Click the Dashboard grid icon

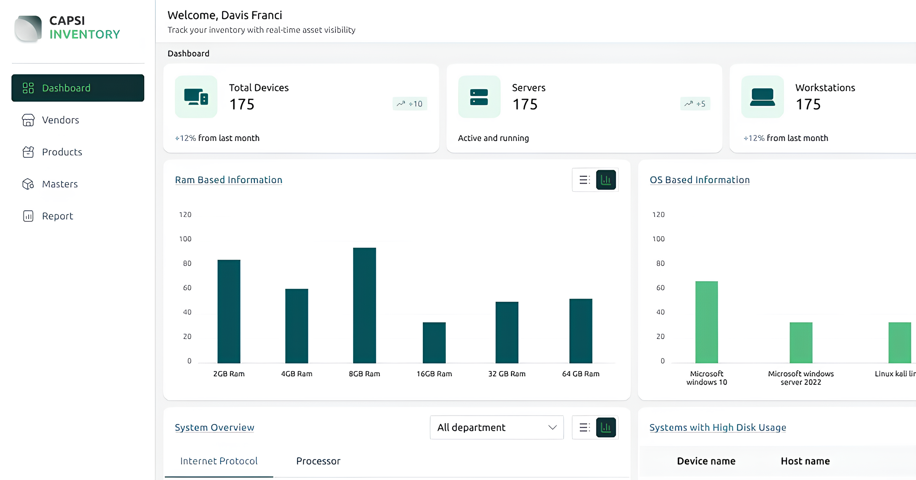(x=28, y=88)
